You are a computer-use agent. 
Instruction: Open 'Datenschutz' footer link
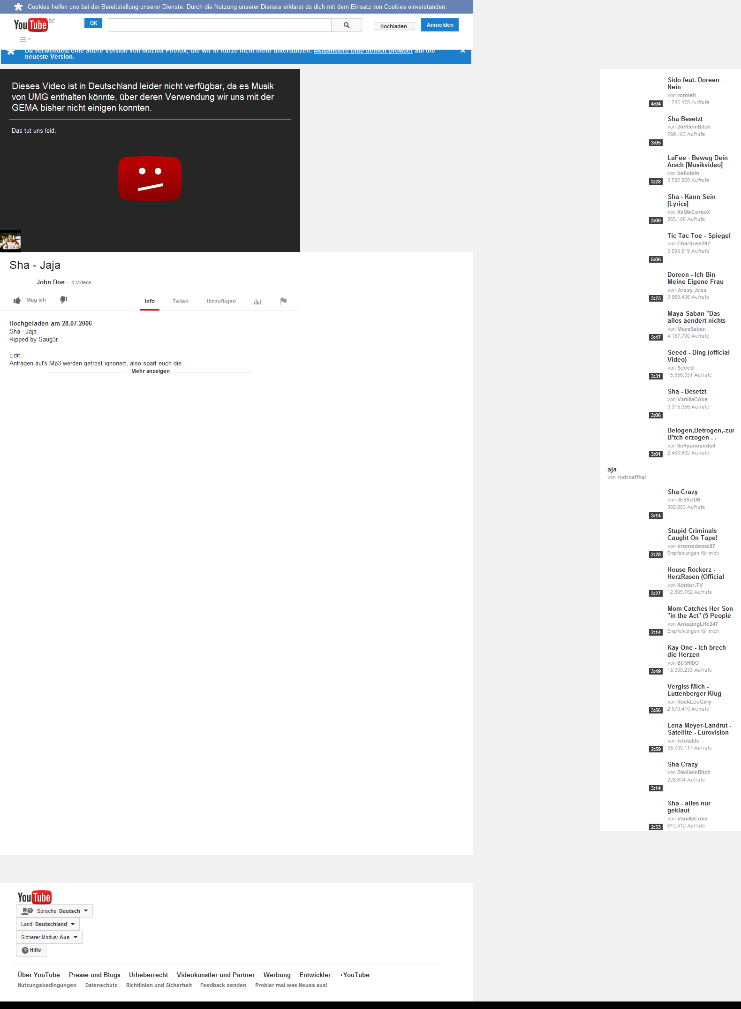click(x=101, y=985)
